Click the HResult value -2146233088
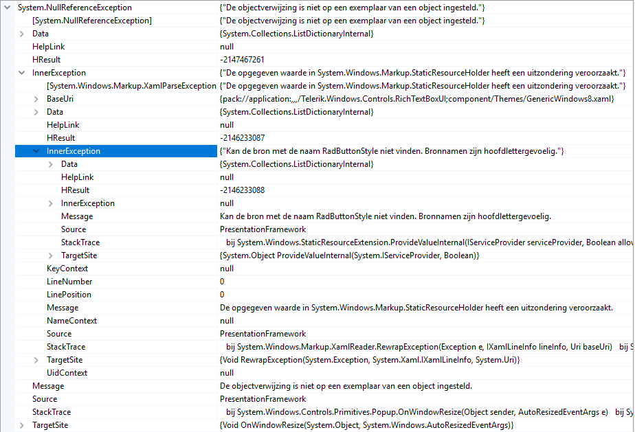Image resolution: width=635 pixels, height=432 pixels. [x=242, y=190]
